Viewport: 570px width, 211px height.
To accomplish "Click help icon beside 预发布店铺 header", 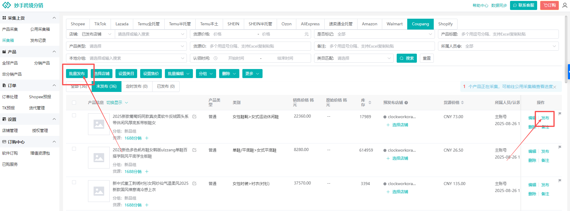I will click(x=406, y=102).
